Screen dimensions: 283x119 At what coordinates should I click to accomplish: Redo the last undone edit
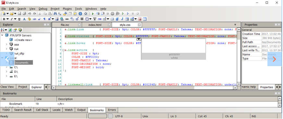[x=35, y=14]
